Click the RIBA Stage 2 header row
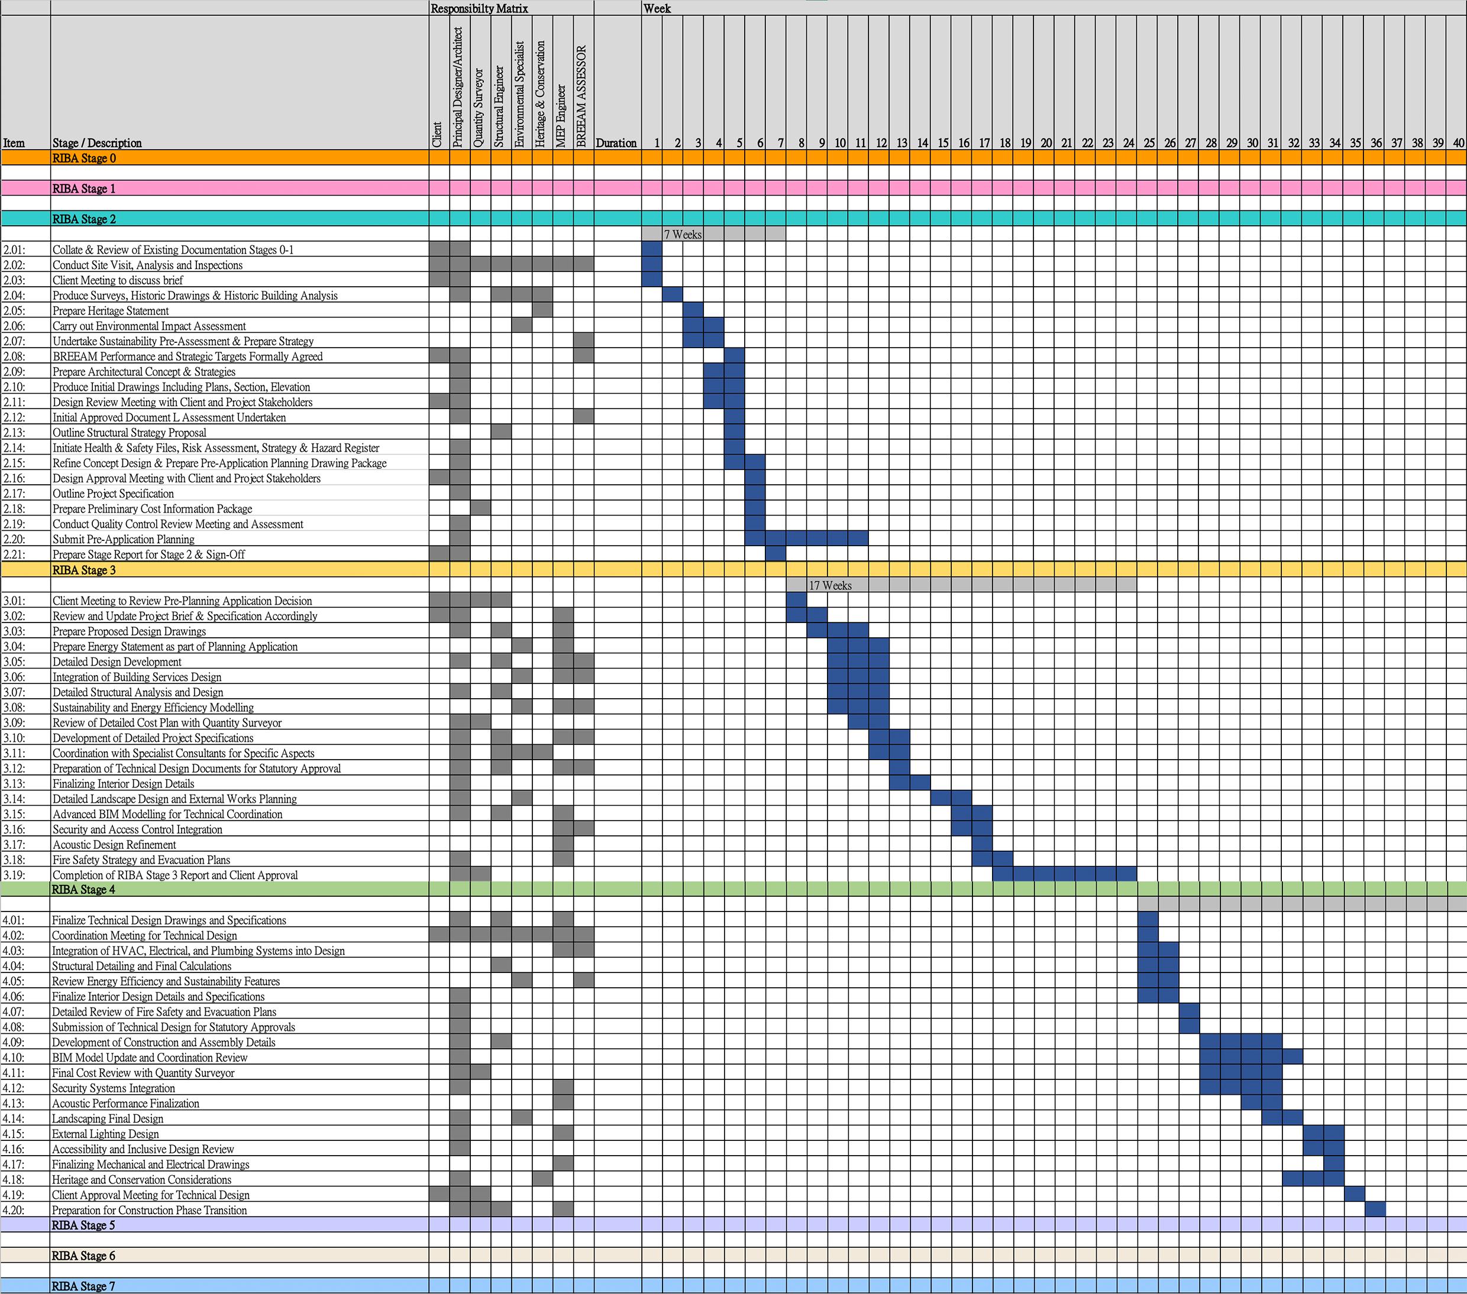The image size is (1467, 1294). (84, 219)
